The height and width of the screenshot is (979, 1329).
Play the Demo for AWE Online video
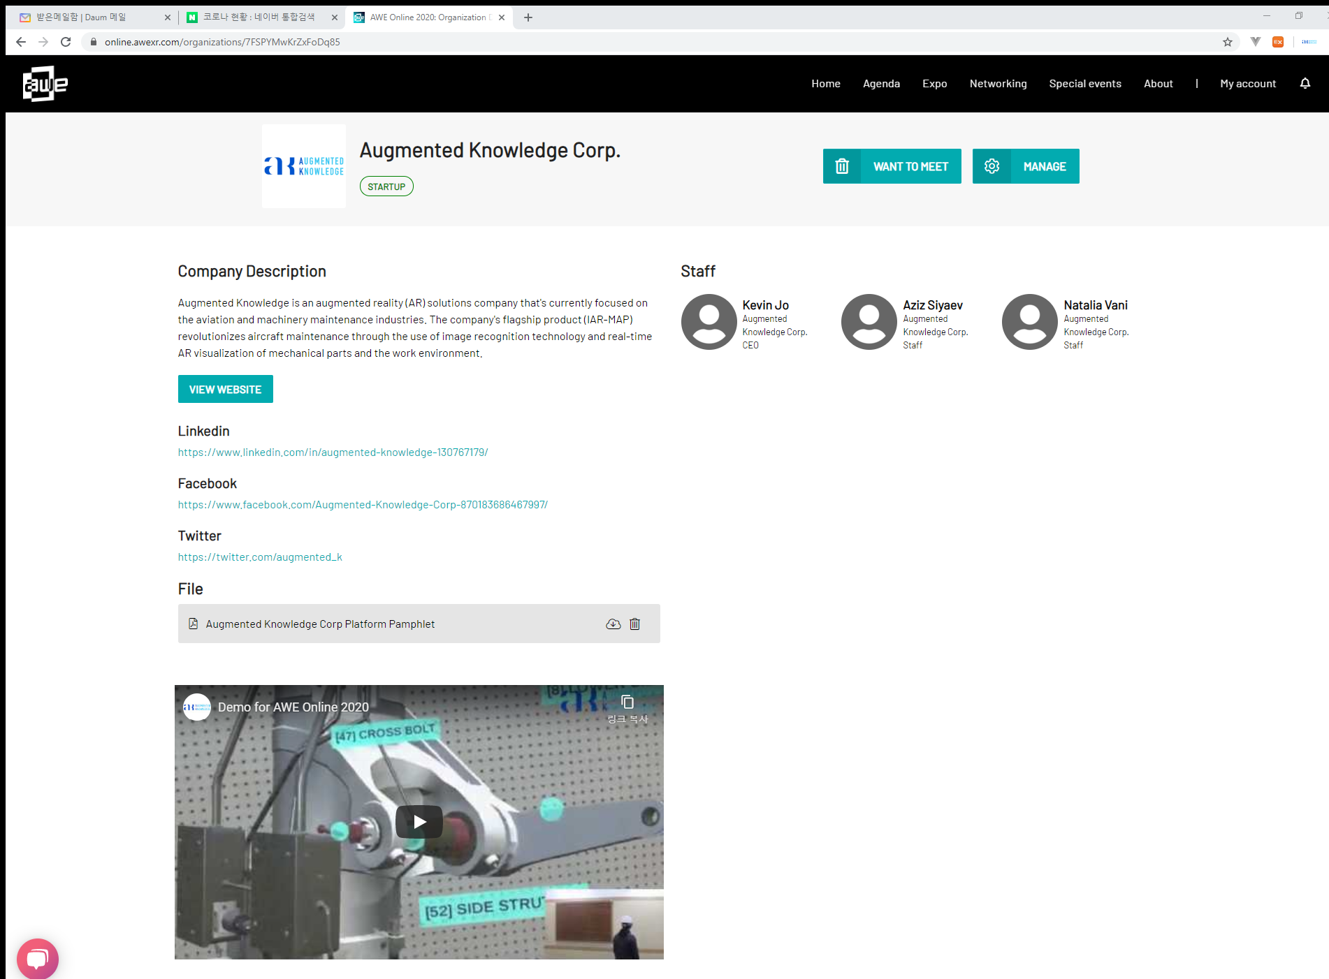[x=419, y=822]
